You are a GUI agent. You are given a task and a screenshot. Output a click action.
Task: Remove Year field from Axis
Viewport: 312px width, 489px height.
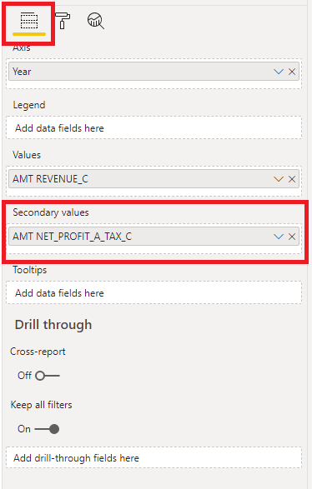(x=292, y=72)
